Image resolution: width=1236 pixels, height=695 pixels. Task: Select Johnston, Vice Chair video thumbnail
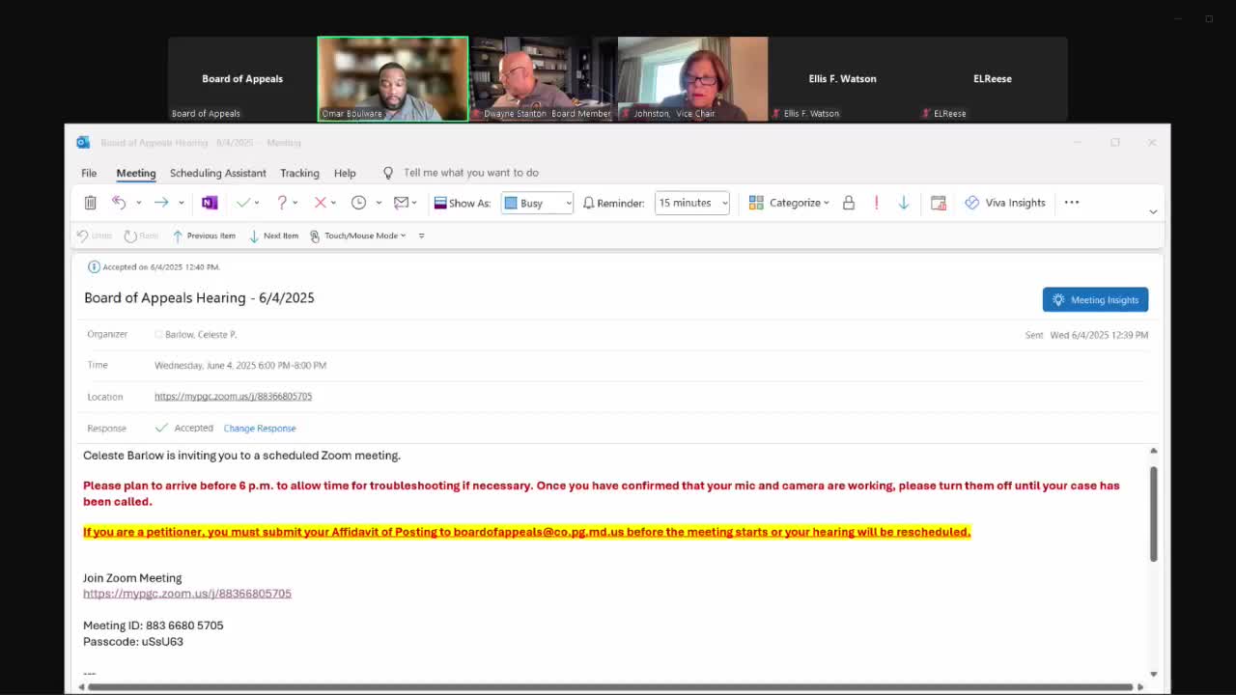tap(692, 79)
